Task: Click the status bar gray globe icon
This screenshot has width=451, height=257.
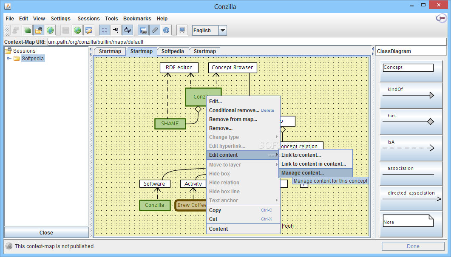Action: (x=9, y=246)
